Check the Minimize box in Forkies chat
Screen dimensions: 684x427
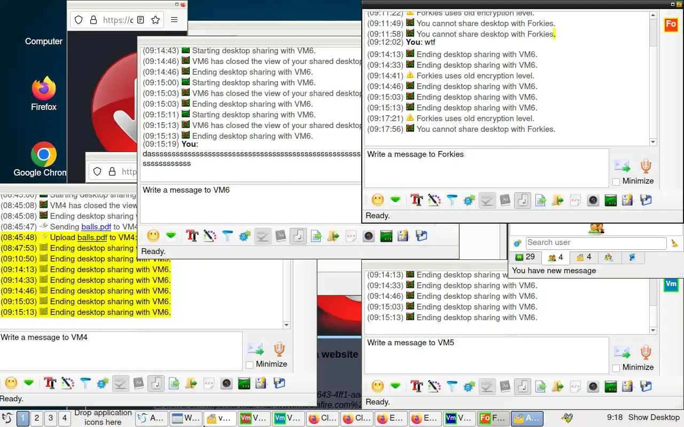point(616,181)
